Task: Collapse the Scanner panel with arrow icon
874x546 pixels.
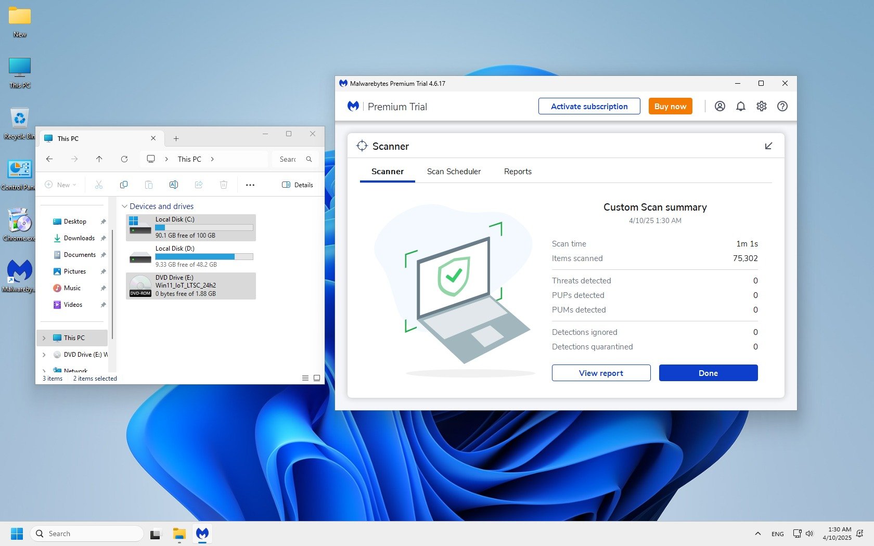Action: point(768,146)
